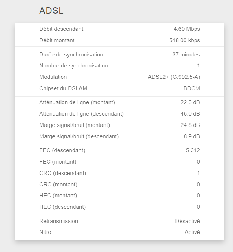Image resolution: width=233 pixels, height=252 pixels.
Task: Select Marge signal/bruit (montant) label
Action: click(x=75, y=125)
